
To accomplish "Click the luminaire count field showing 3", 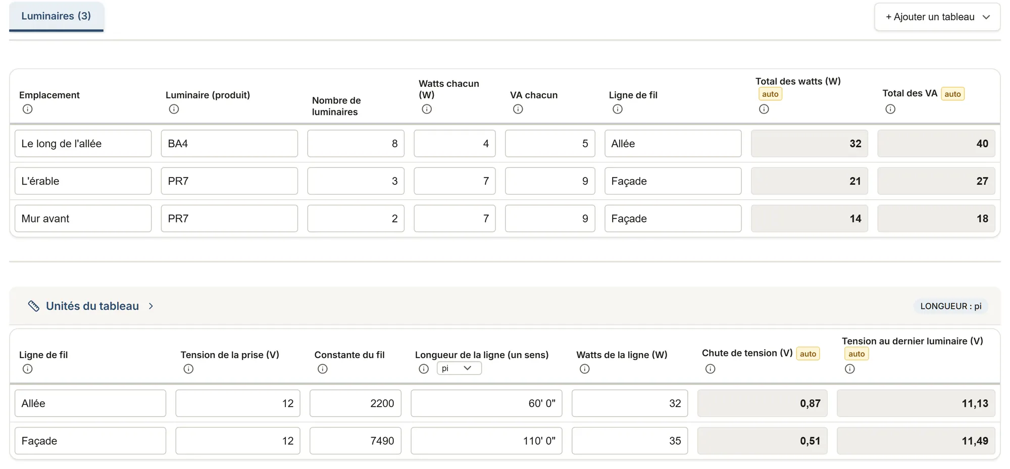I will coord(356,181).
